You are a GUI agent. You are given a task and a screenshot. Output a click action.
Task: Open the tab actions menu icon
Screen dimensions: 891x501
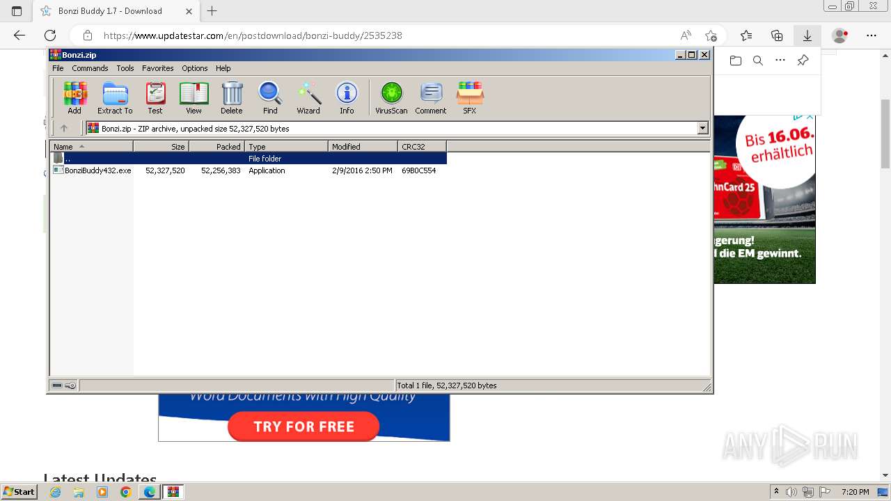[x=17, y=11]
